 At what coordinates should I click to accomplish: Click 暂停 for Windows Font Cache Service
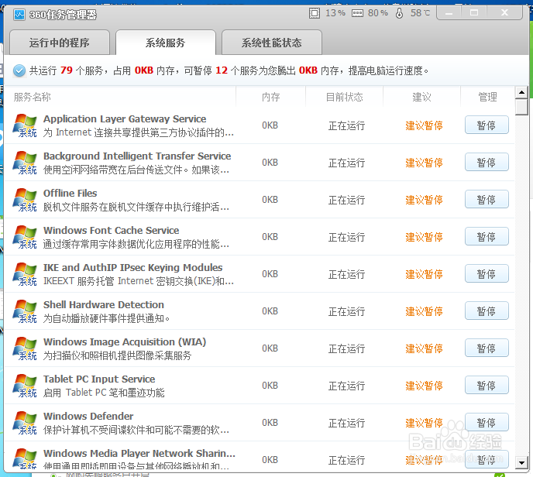coord(487,236)
